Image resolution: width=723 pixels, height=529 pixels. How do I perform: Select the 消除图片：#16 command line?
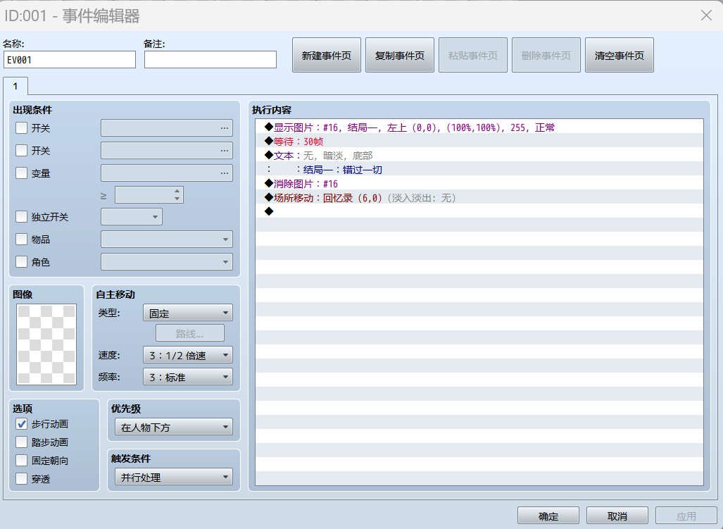click(479, 184)
